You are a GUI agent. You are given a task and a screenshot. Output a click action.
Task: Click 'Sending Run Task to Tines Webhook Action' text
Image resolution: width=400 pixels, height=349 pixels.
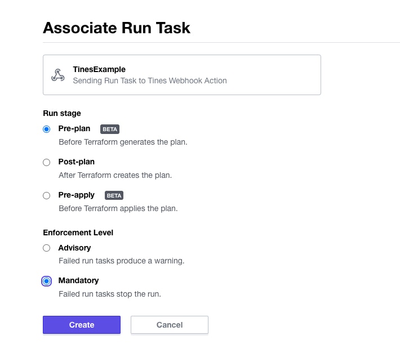(x=150, y=80)
